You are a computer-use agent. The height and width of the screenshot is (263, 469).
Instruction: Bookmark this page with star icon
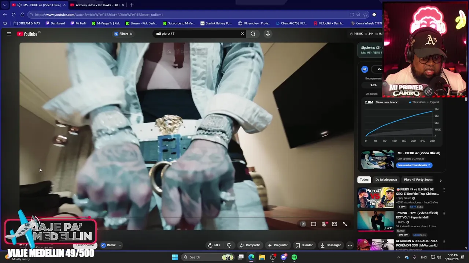(x=365, y=15)
